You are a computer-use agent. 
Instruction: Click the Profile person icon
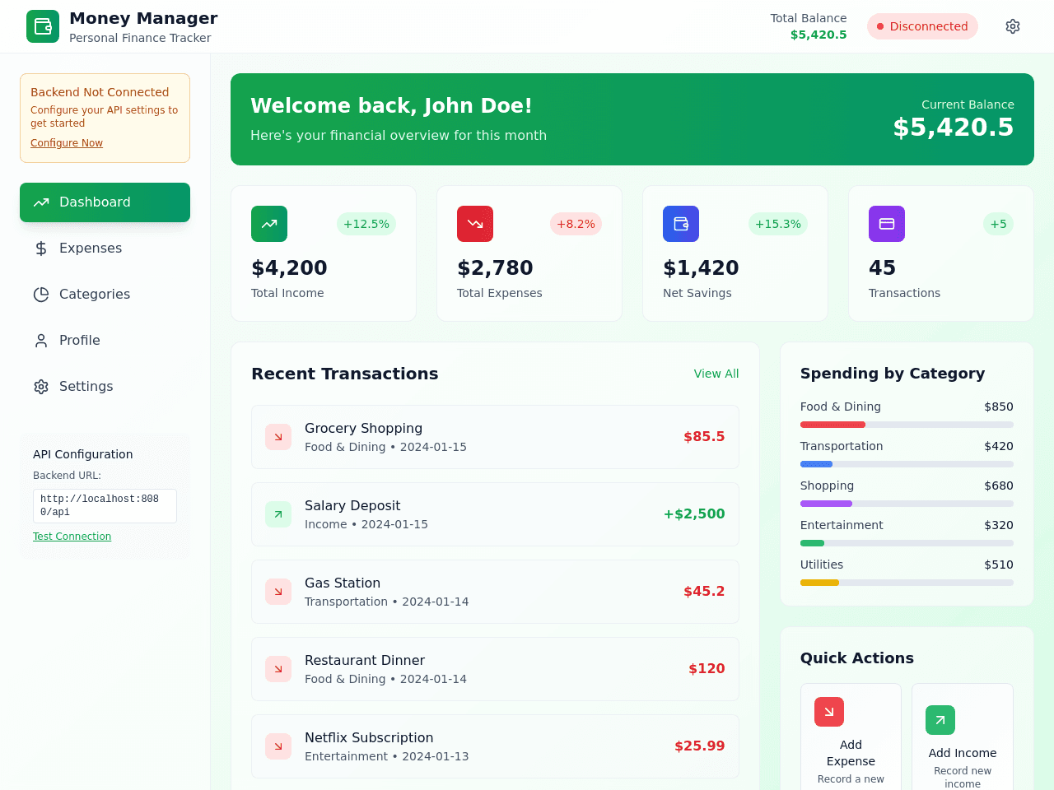(x=41, y=341)
